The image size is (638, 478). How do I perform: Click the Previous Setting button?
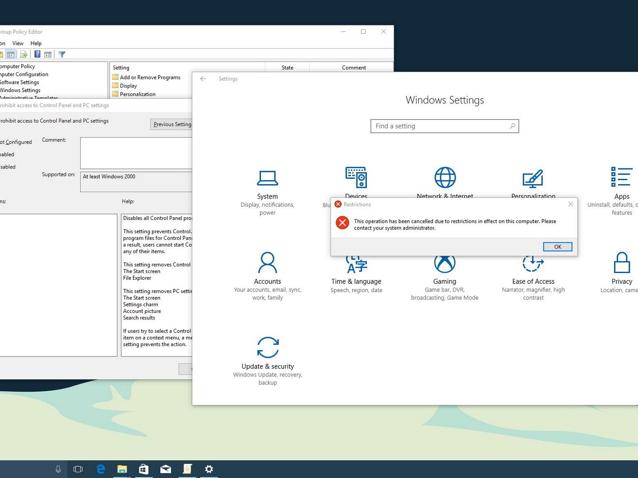(172, 124)
